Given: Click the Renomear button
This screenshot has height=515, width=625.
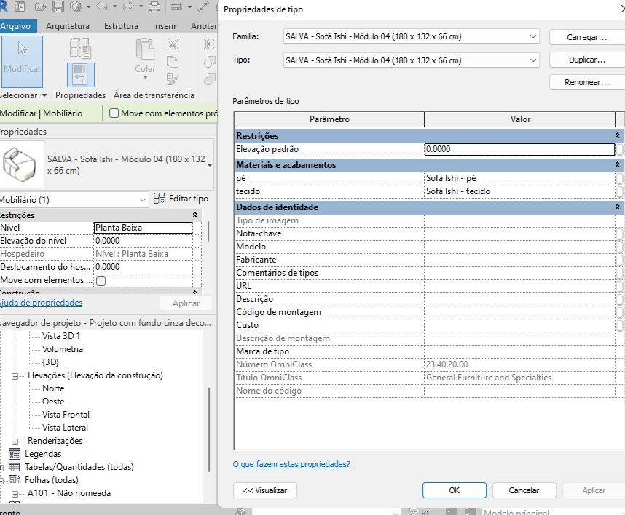Looking at the screenshot, I should click(x=586, y=82).
